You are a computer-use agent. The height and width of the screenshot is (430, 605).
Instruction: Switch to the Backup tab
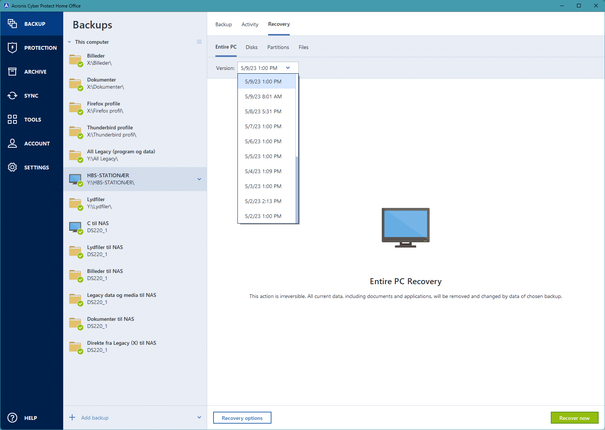224,24
